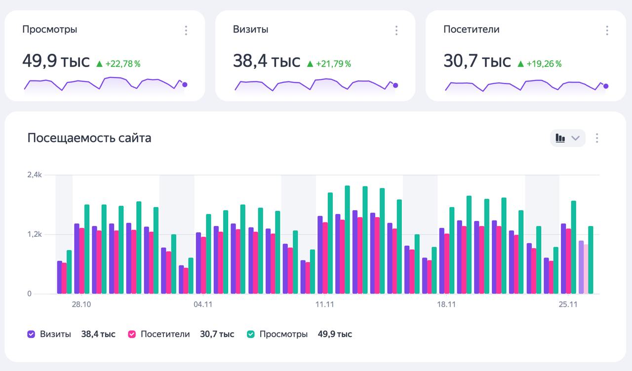
Task: Click the 2,4k y-axis label
Action: click(x=35, y=175)
